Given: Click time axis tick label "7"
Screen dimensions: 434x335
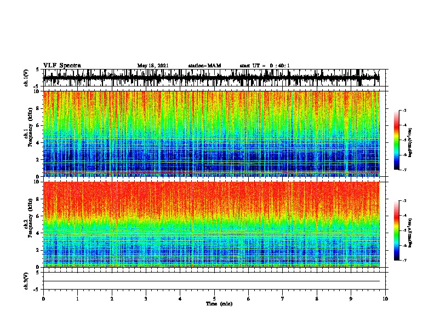Looking at the screenshot, I should point(283,299).
